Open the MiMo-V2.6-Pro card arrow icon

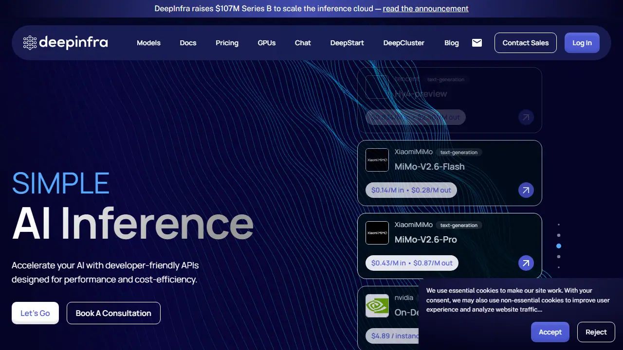pyautogui.click(x=526, y=263)
